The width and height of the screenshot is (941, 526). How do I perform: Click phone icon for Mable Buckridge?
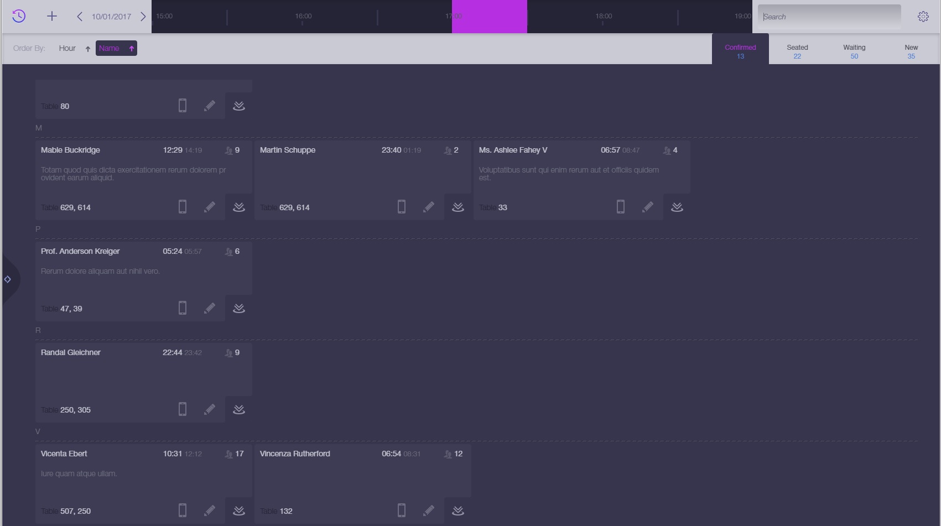click(183, 207)
